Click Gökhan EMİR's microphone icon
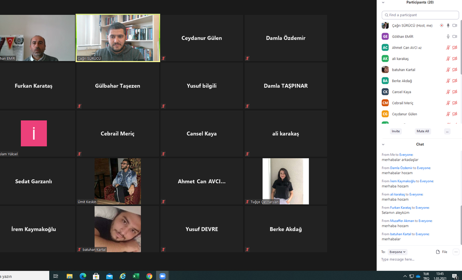The image size is (462, 280). pos(448,36)
